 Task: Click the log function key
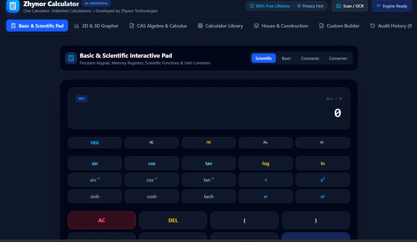click(x=265, y=163)
